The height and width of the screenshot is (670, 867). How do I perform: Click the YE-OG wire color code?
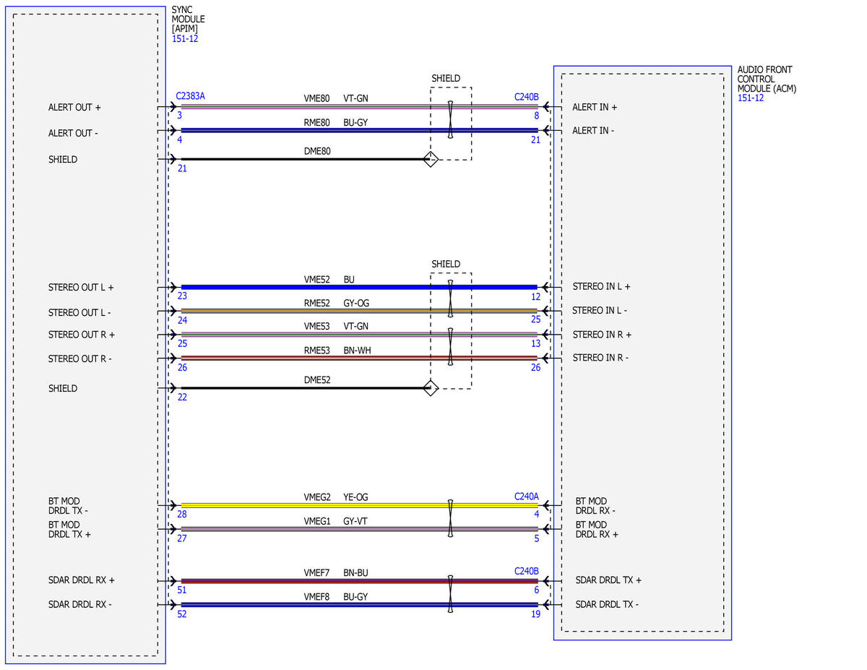(x=355, y=497)
